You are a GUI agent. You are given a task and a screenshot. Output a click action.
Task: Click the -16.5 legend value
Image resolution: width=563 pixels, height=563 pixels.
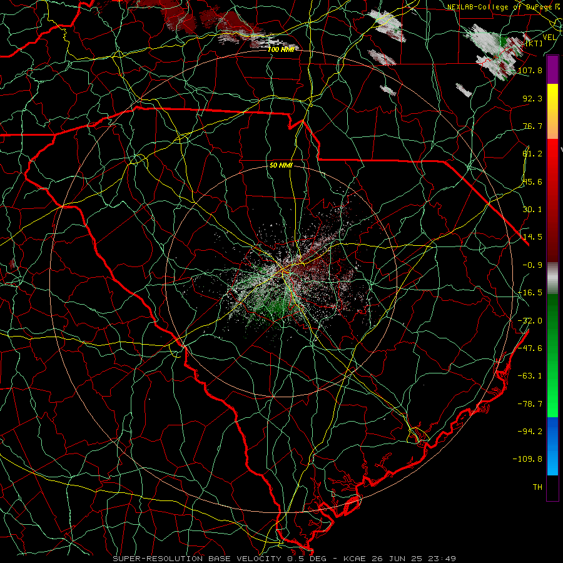[530, 293]
